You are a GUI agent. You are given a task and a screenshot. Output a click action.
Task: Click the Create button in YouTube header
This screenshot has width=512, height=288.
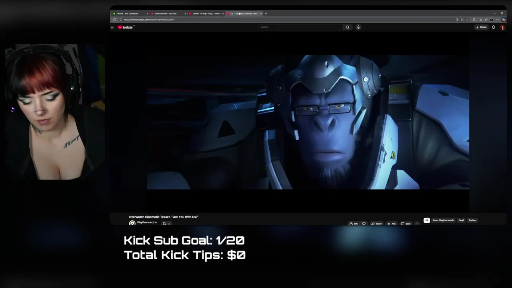coord(481,27)
